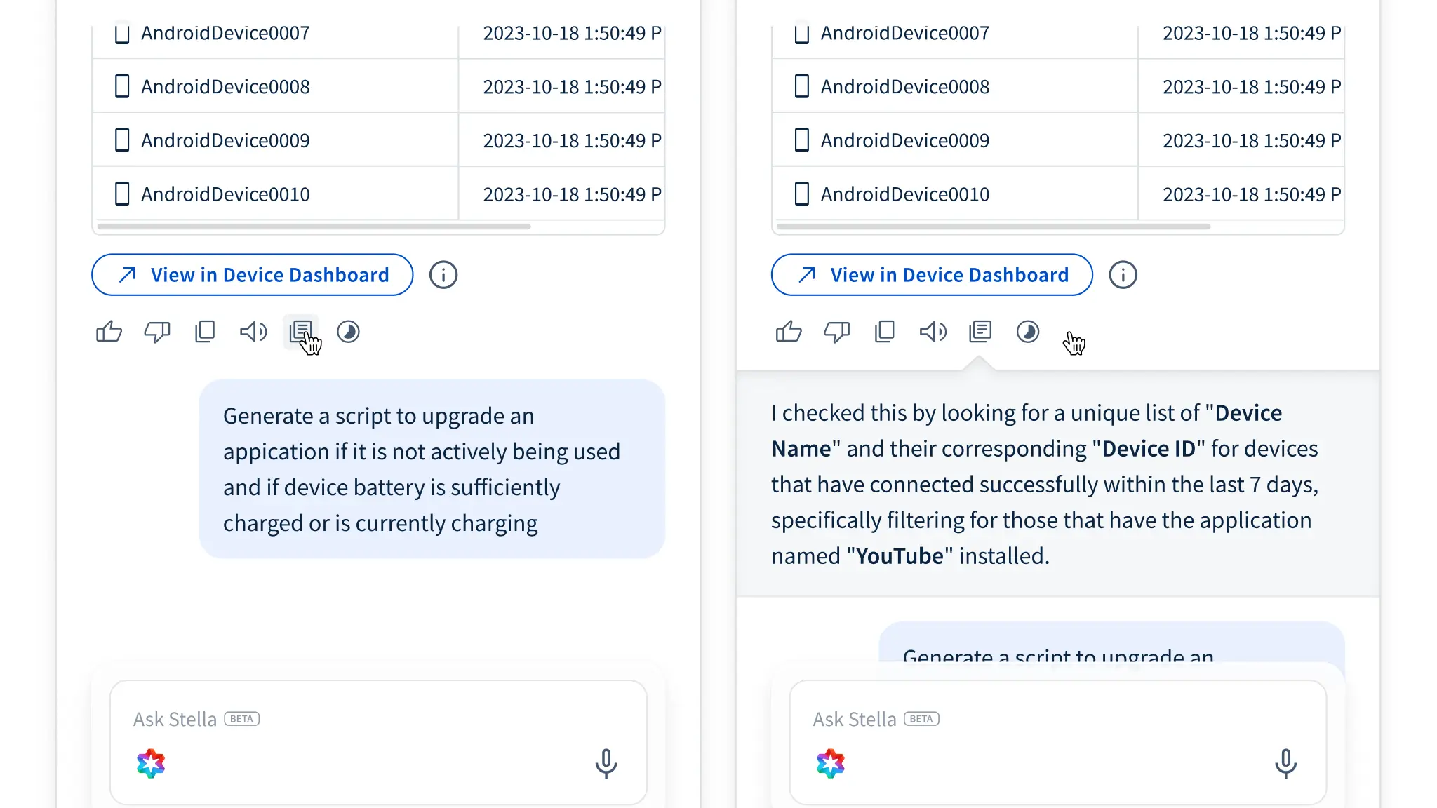Click AndroidDevice0008 timestamp in right table
This screenshot has height=808, width=1437.
click(1252, 86)
